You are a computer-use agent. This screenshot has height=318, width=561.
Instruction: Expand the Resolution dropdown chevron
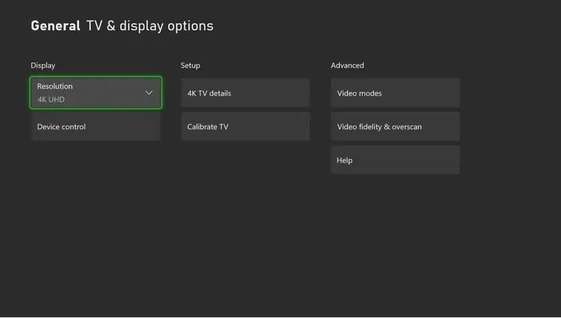point(149,93)
